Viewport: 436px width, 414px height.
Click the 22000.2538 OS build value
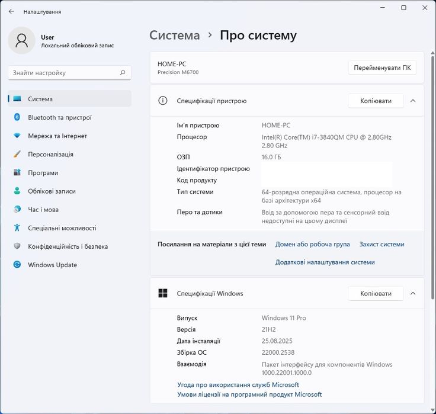278,352
